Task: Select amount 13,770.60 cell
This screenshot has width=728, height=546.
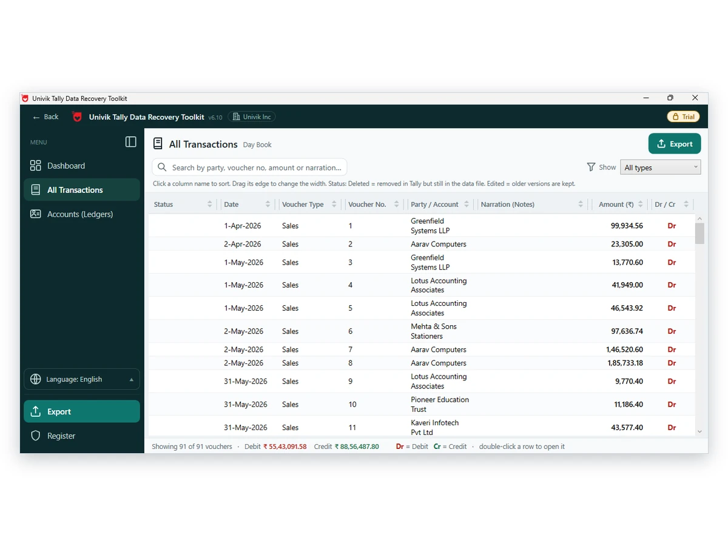Action: (627, 263)
